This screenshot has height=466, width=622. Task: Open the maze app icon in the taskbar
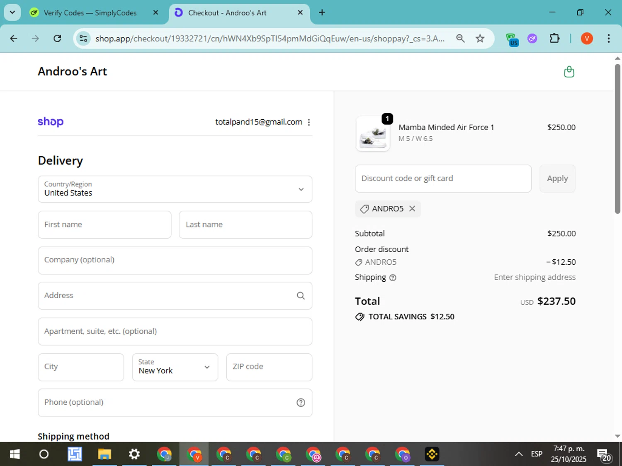(75, 454)
